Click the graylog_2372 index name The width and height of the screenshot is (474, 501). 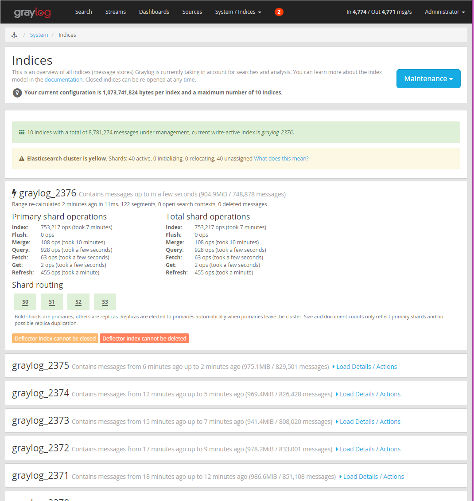[41, 448]
